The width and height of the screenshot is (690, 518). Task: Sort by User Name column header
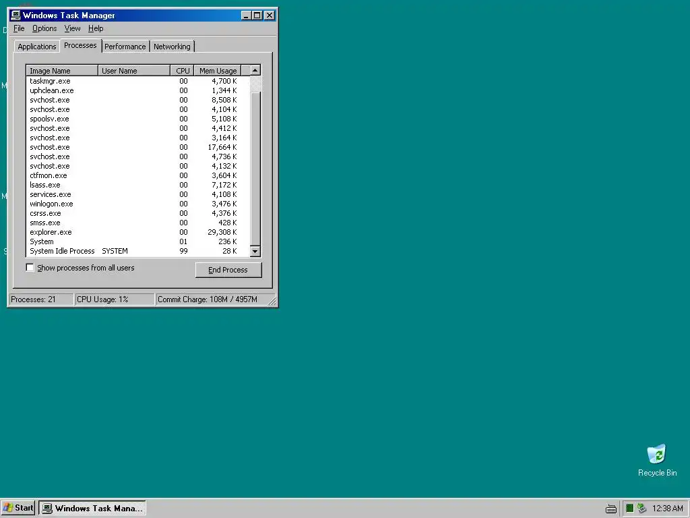pyautogui.click(x=134, y=70)
